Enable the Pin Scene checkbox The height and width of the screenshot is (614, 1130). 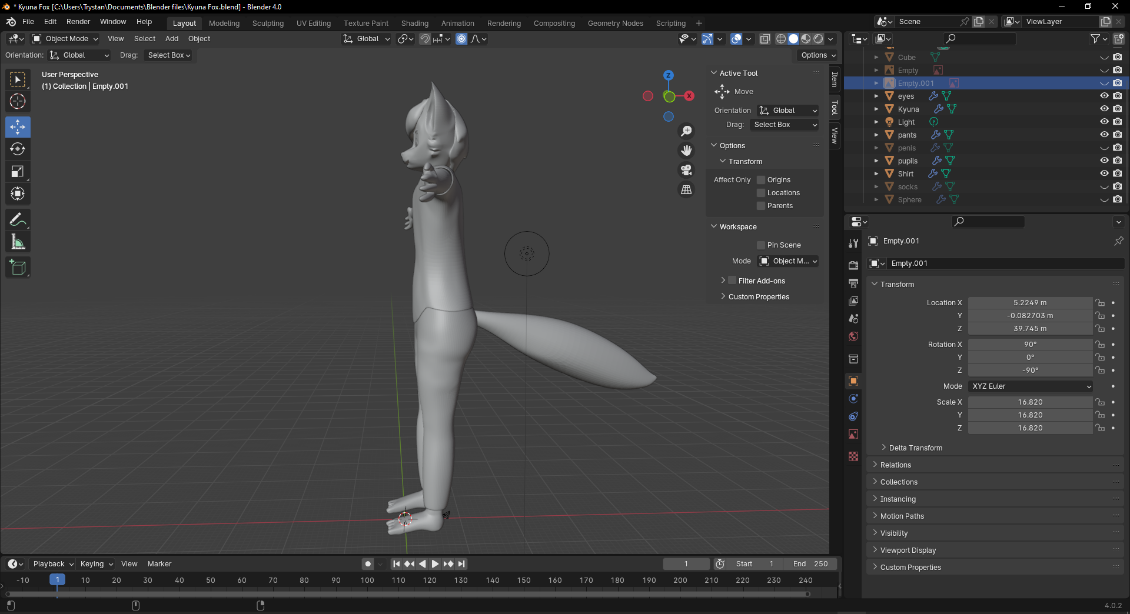(761, 245)
